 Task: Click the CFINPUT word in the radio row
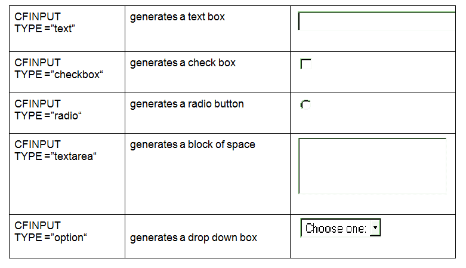point(38,104)
